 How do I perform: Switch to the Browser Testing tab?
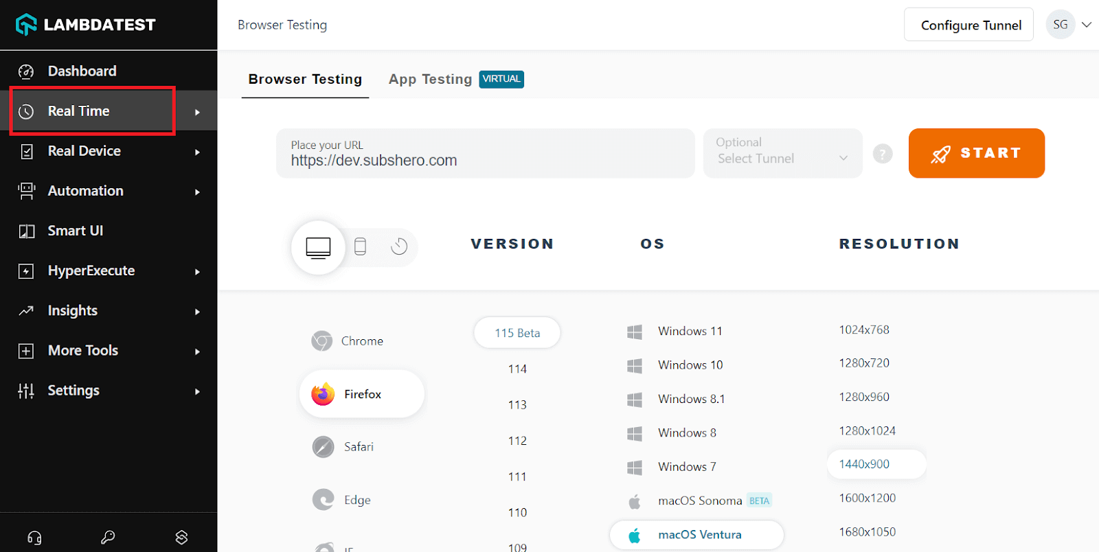(x=305, y=79)
